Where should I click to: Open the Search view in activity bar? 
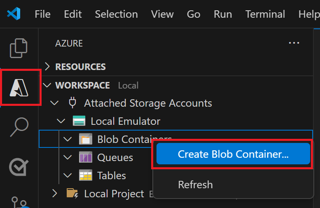pos(19,126)
